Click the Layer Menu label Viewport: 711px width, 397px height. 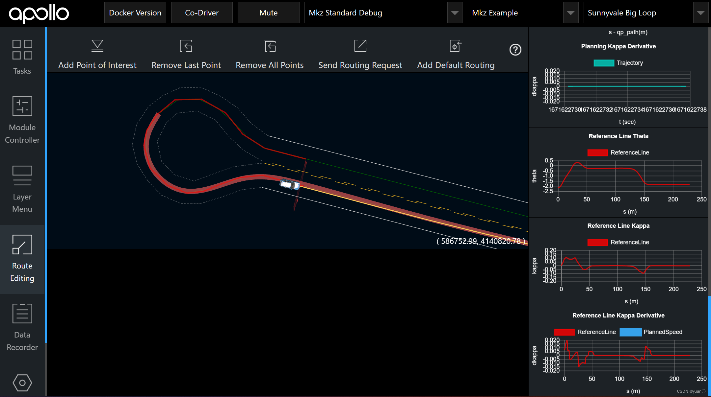click(22, 203)
